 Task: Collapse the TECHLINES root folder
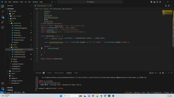[x=10, y=9]
